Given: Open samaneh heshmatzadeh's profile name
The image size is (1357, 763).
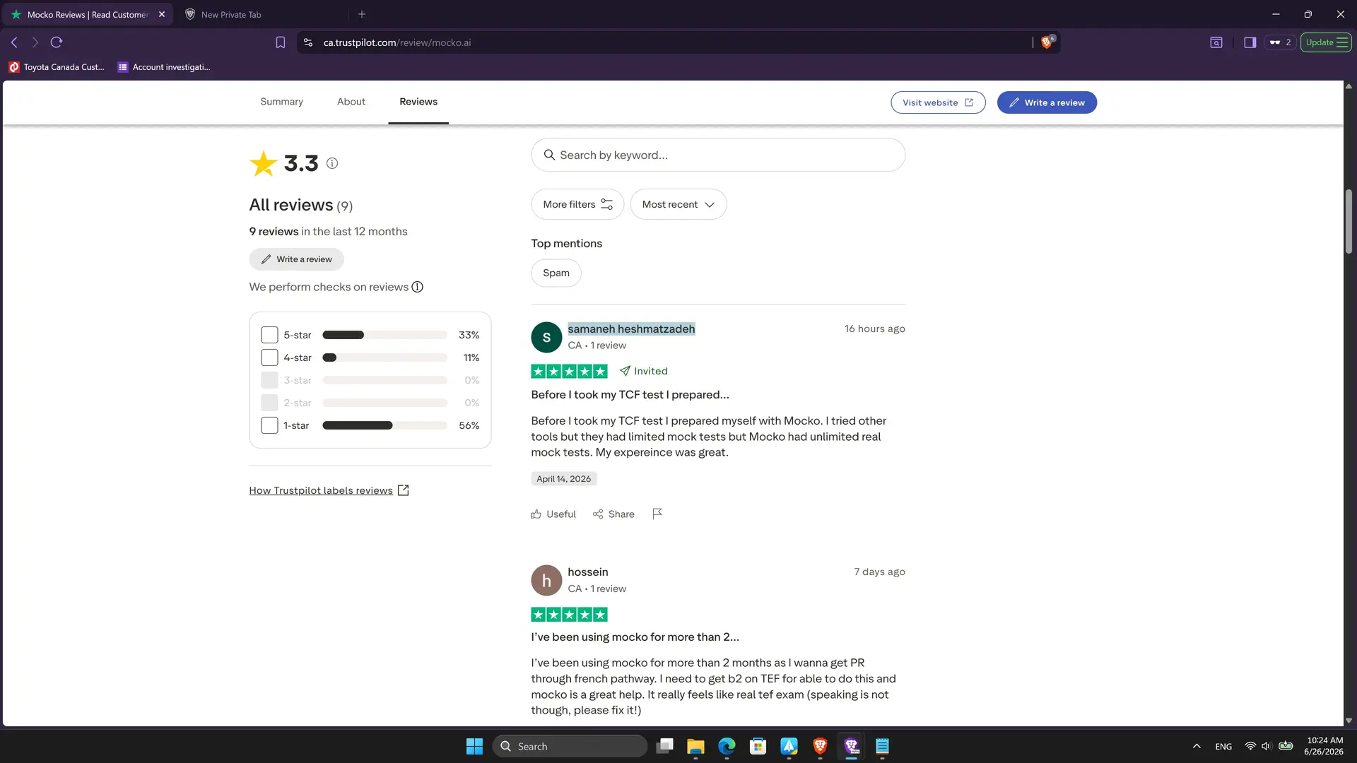Looking at the screenshot, I should 631,329.
